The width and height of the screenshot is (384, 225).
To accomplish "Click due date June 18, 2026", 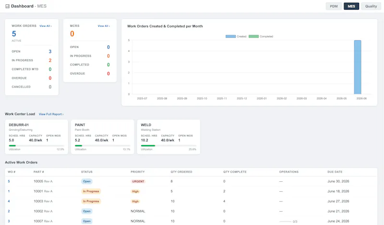I will pyautogui.click(x=338, y=191).
